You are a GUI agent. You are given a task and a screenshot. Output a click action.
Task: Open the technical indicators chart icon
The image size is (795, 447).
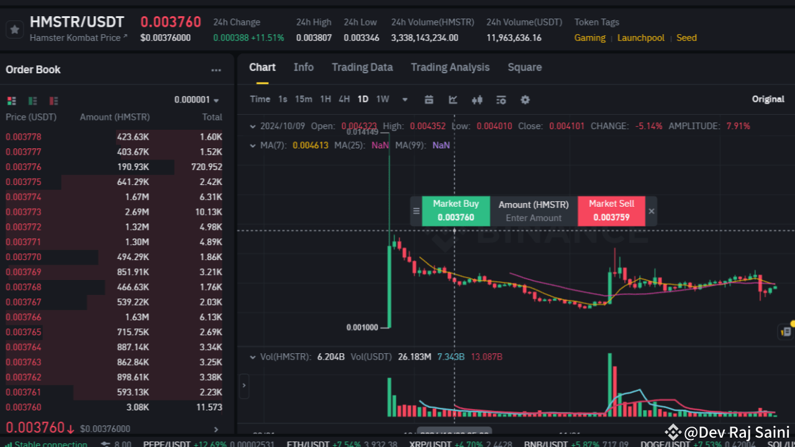[x=453, y=99]
